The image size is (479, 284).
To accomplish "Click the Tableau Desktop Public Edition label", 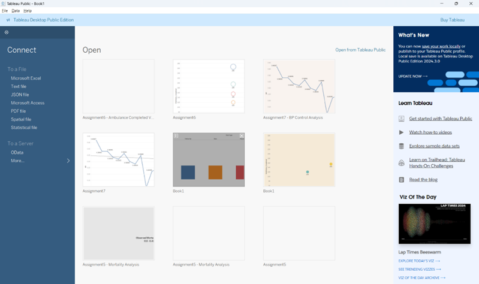I will [x=43, y=20].
